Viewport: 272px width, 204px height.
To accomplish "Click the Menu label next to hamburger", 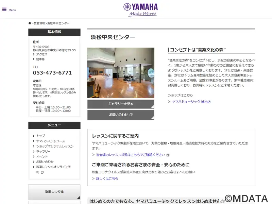I will tap(12, 10).
